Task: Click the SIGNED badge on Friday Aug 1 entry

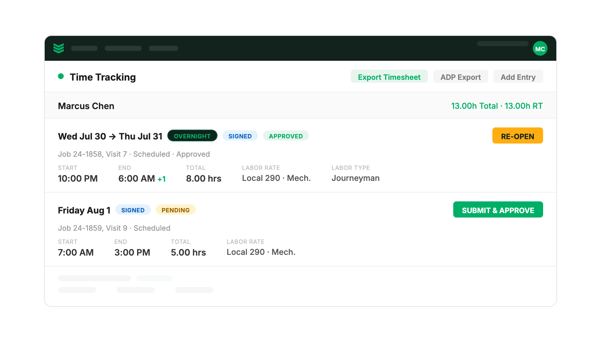Action: point(133,210)
